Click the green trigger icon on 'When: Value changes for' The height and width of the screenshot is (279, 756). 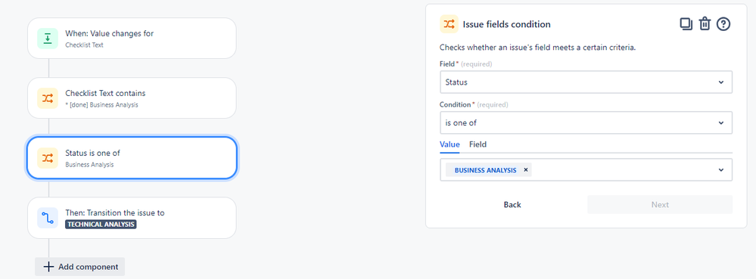(48, 39)
